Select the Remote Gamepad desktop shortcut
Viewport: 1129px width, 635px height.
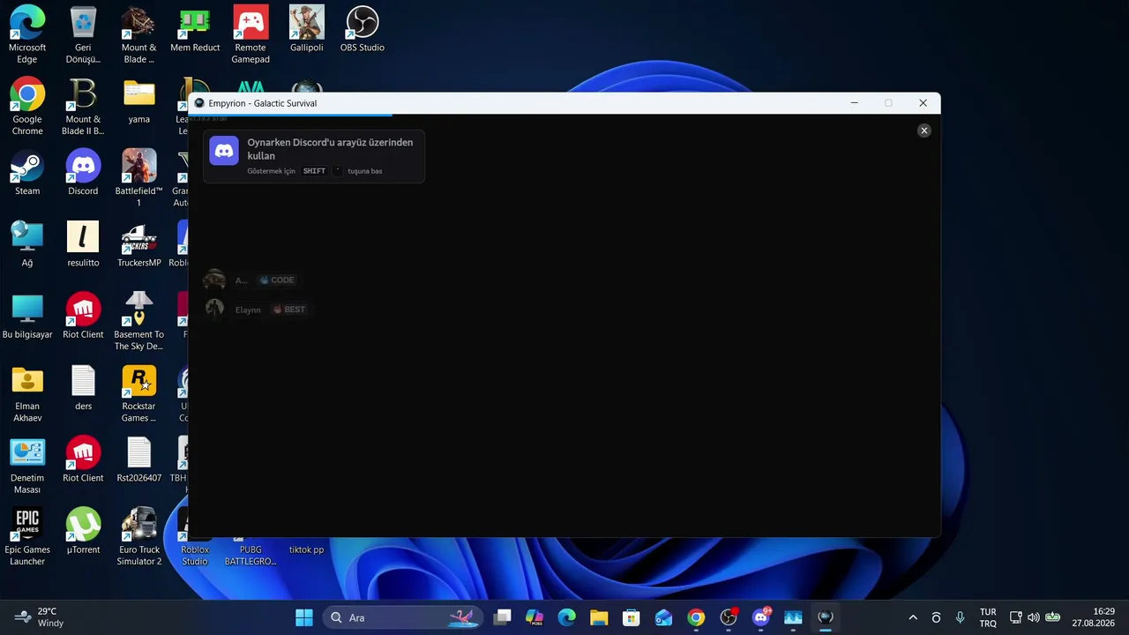pos(250,34)
